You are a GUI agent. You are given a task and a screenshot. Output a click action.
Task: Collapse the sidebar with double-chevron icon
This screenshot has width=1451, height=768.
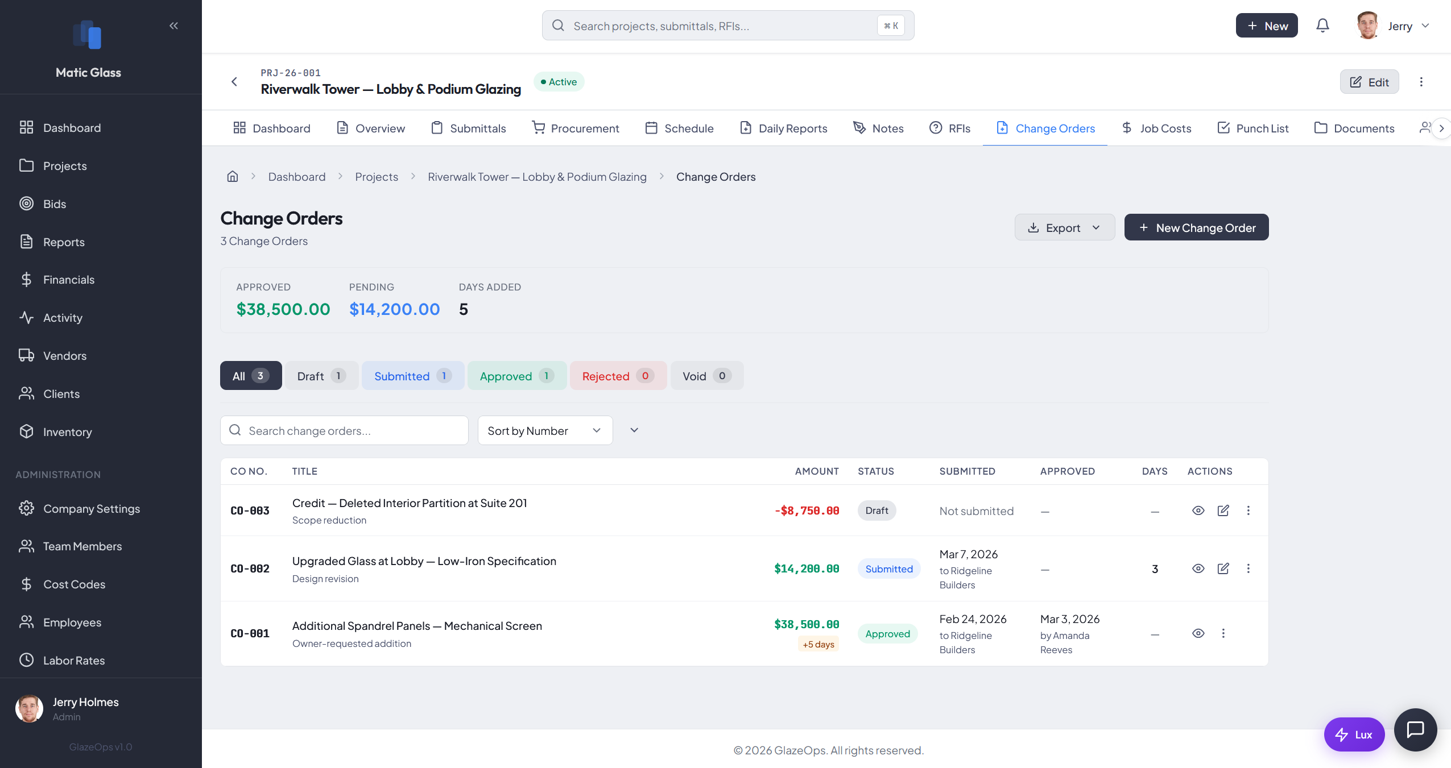(x=173, y=26)
